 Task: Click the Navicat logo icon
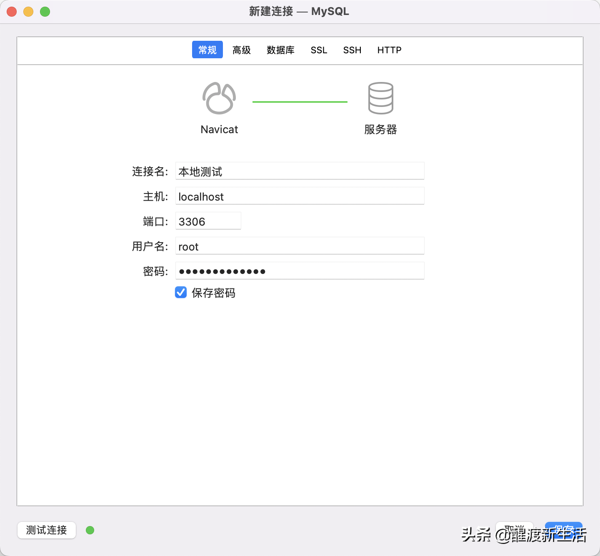coord(219,99)
